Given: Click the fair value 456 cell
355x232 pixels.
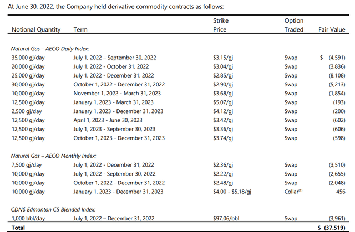Looking at the screenshot, I should tap(340, 191).
